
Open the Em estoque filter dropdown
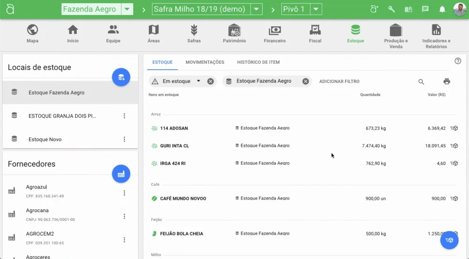(x=198, y=81)
